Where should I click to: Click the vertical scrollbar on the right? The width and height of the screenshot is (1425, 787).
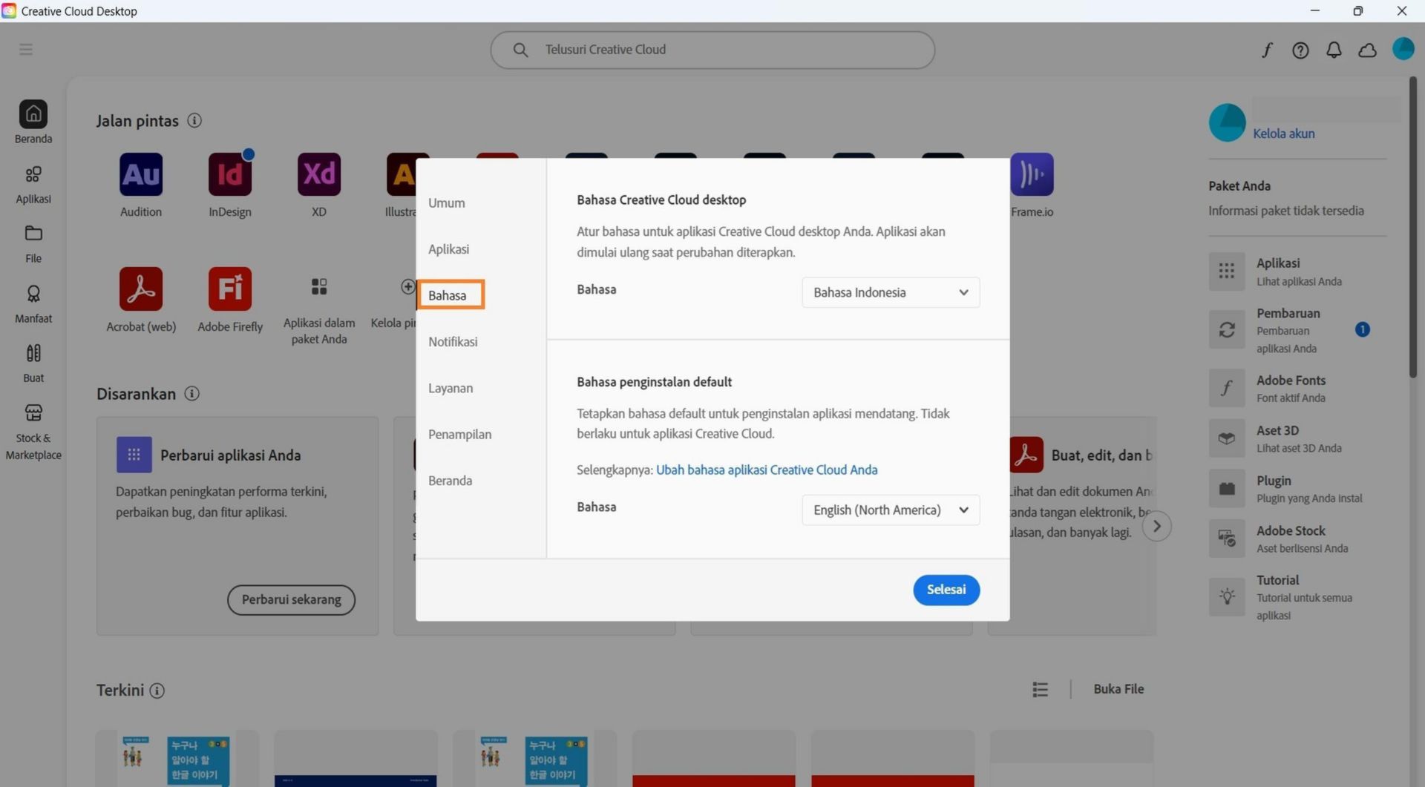pos(1413,228)
